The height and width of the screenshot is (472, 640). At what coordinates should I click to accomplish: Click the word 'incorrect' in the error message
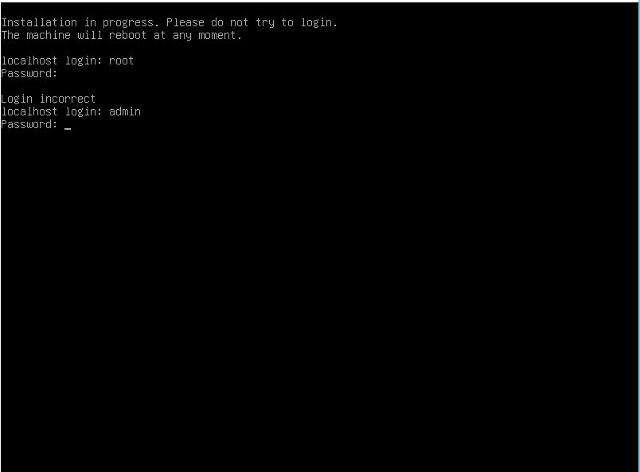(x=68, y=99)
